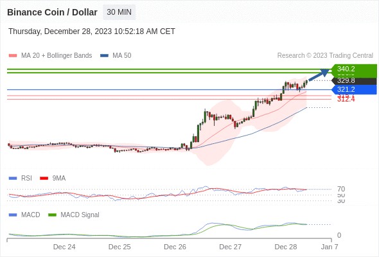Click the MA 20 + Bollinger Bands legend label
This screenshot has width=379, height=257.
(x=57, y=56)
